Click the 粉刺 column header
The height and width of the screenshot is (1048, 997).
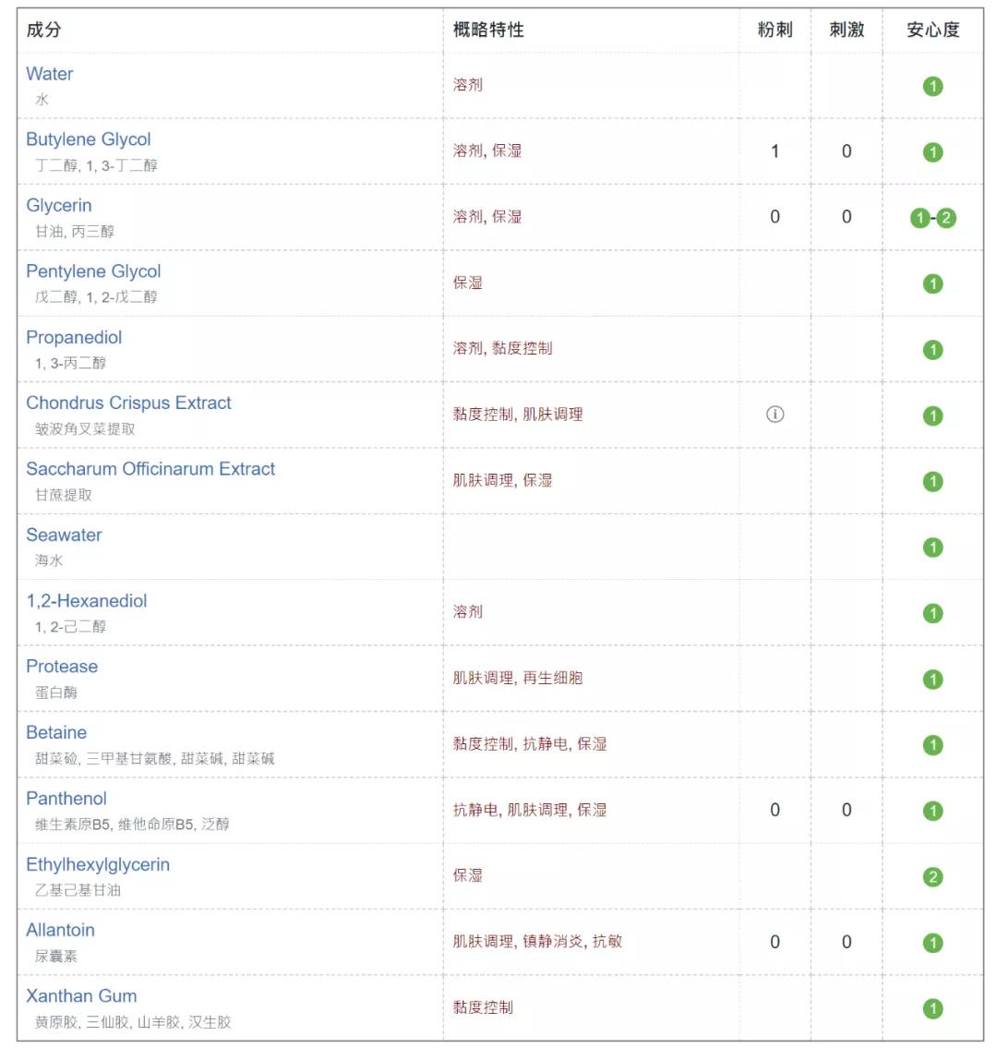coord(775,30)
